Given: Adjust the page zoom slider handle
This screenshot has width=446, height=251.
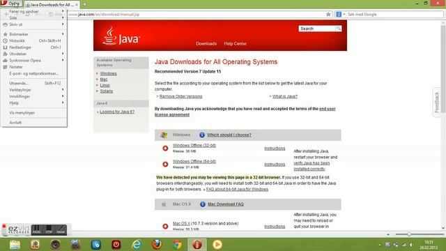Looking at the screenshot, I should 409,234.
